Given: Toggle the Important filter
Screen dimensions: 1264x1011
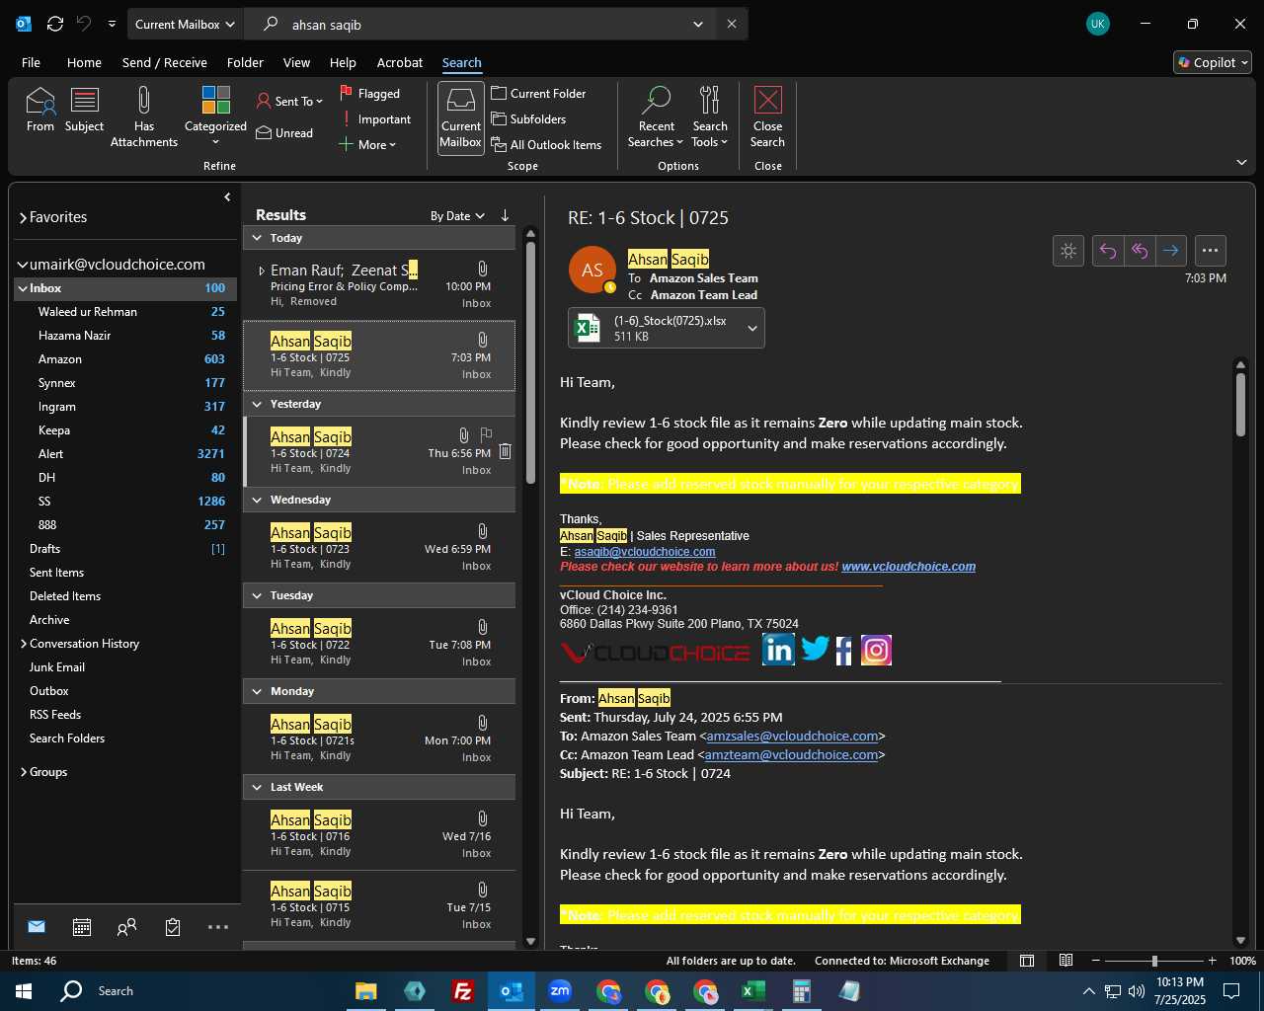Looking at the screenshot, I should [375, 119].
